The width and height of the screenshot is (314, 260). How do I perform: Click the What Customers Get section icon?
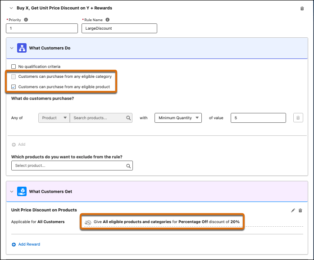click(22, 191)
